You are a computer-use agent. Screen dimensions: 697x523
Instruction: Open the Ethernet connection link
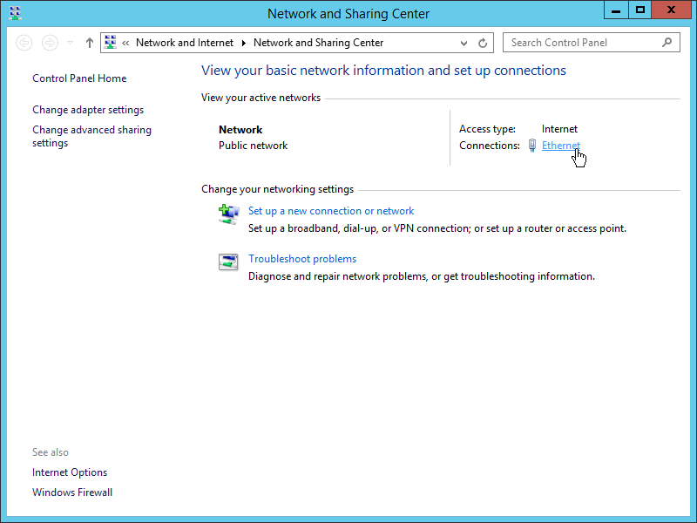[560, 146]
